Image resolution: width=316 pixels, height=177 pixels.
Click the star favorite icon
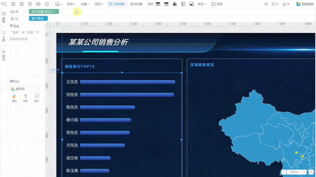(x=47, y=4)
